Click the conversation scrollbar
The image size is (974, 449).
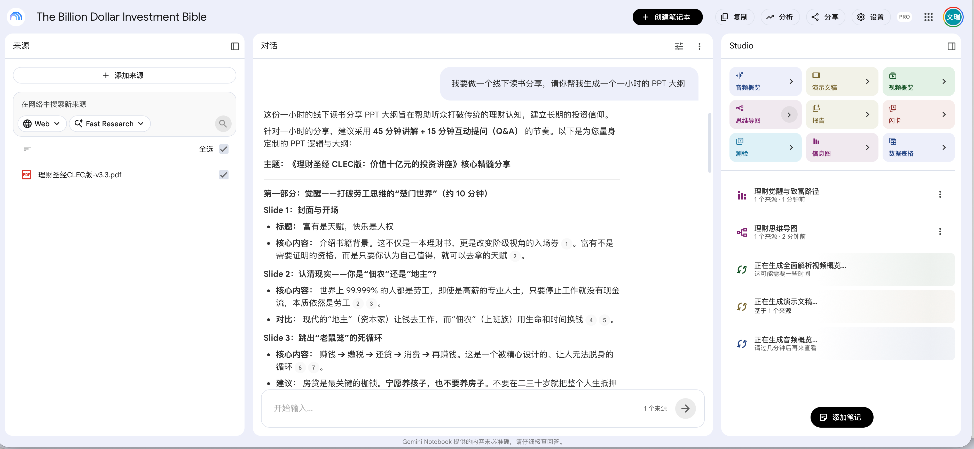(709, 143)
